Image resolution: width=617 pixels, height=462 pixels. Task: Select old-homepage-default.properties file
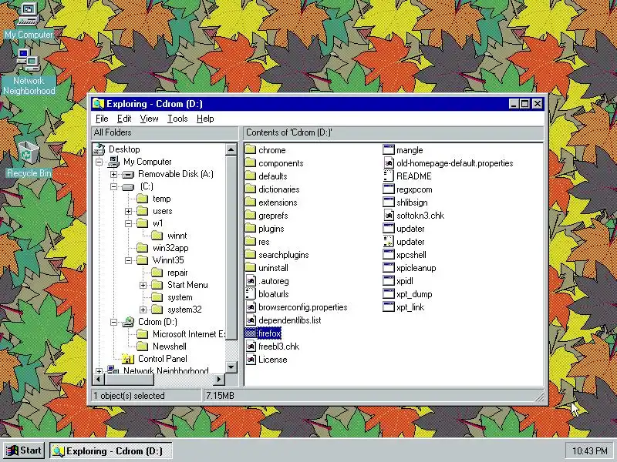(454, 163)
